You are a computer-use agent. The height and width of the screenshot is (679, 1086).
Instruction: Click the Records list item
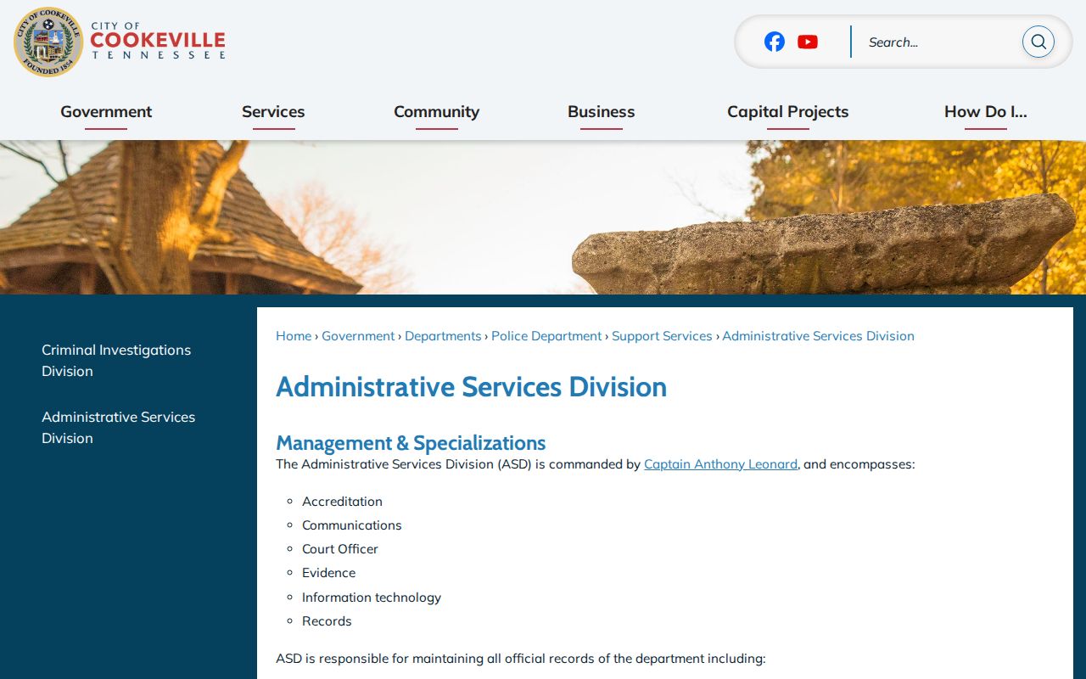tap(327, 621)
